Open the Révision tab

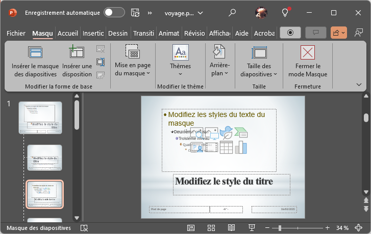[194, 33]
